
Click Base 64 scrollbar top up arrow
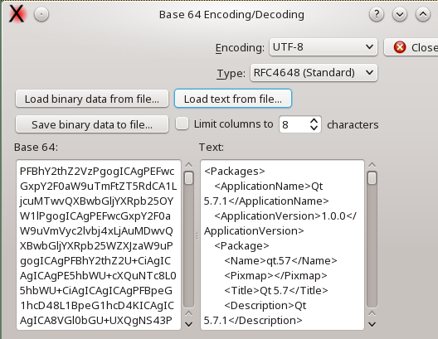189,165
